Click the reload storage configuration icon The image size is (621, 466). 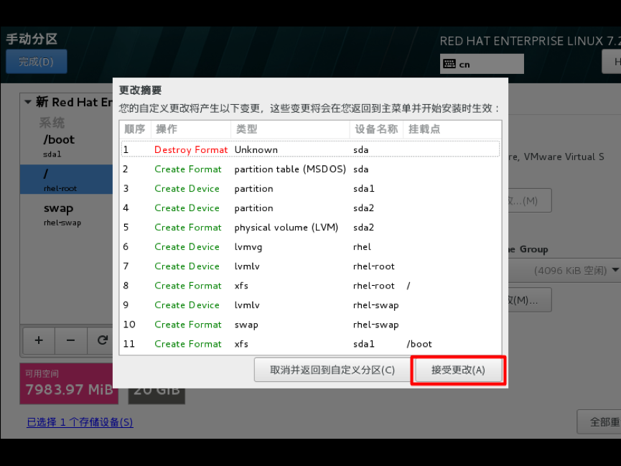pos(102,340)
